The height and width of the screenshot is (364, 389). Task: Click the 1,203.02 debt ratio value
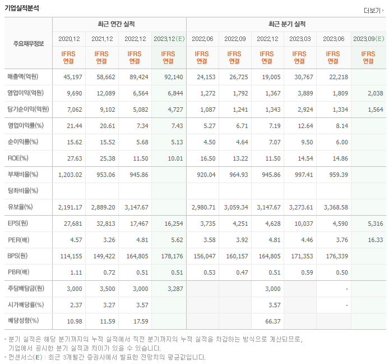click(70, 175)
